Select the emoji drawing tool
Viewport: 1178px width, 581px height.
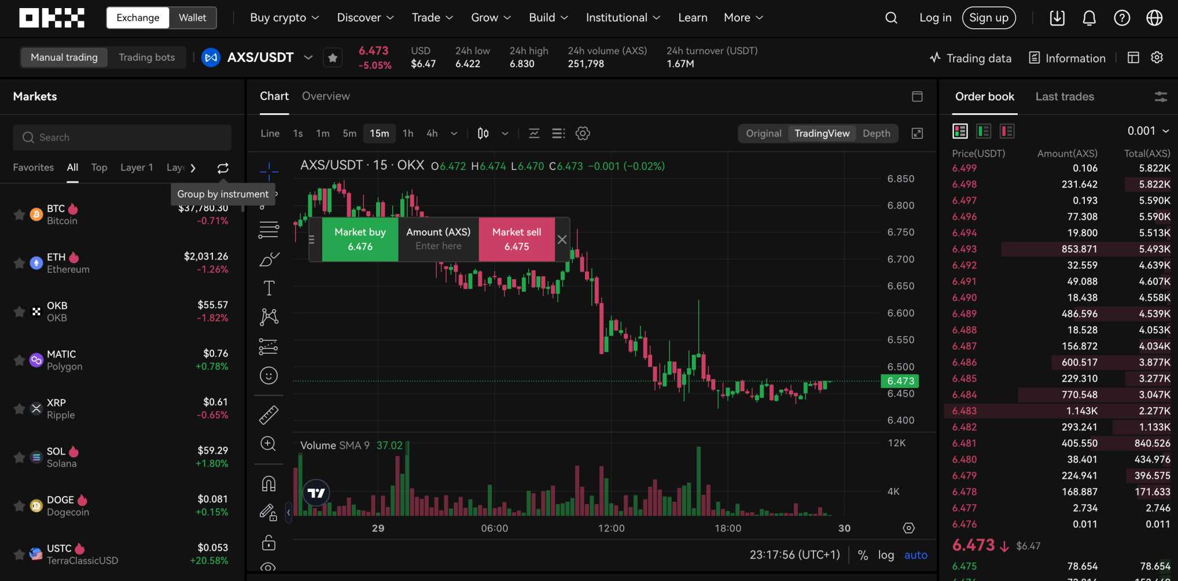coord(268,375)
